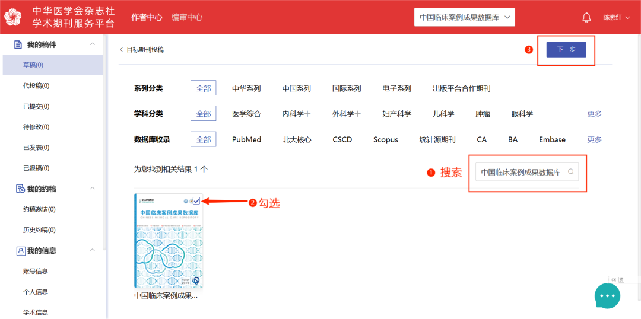Filter by 妇产科学
The image size is (641, 319).
tap(396, 114)
